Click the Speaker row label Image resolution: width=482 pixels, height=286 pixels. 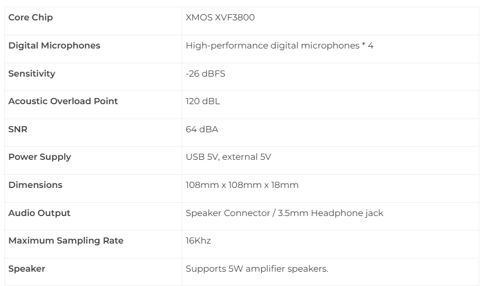pyautogui.click(x=27, y=269)
